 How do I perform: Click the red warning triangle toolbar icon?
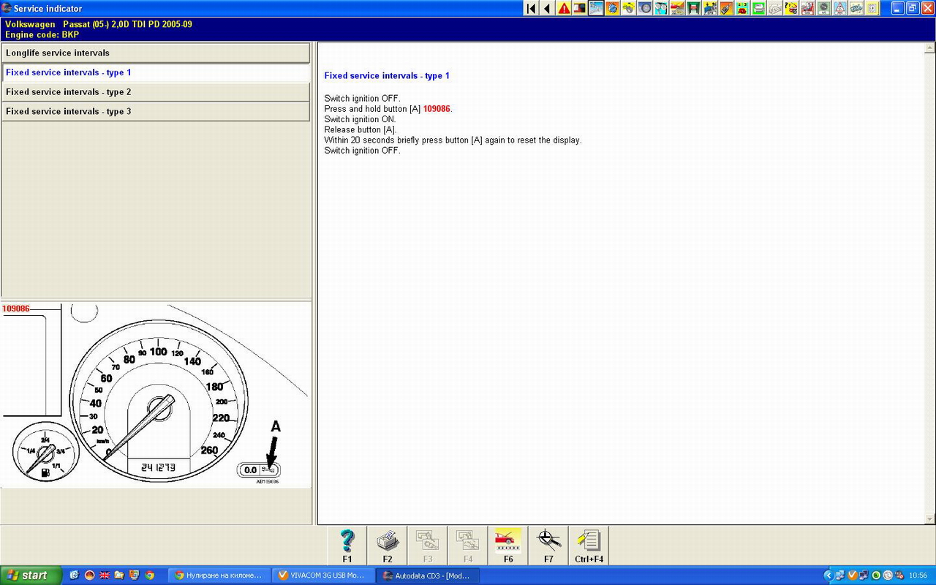pyautogui.click(x=564, y=8)
